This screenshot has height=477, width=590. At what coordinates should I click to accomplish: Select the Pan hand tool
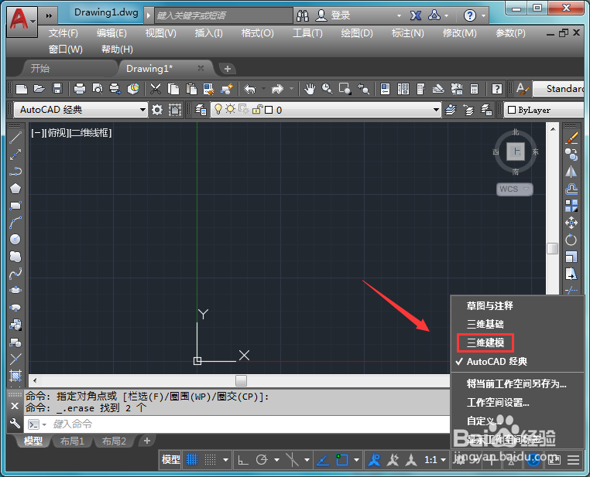click(310, 89)
